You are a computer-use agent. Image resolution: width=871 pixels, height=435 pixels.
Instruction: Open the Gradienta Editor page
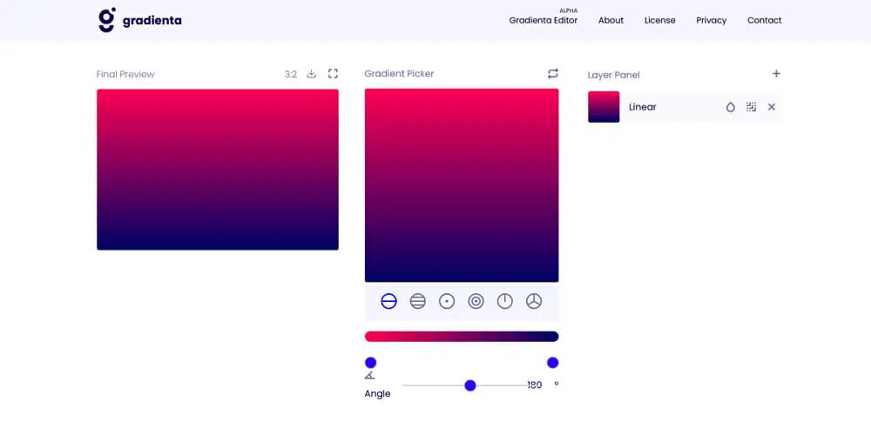point(544,21)
